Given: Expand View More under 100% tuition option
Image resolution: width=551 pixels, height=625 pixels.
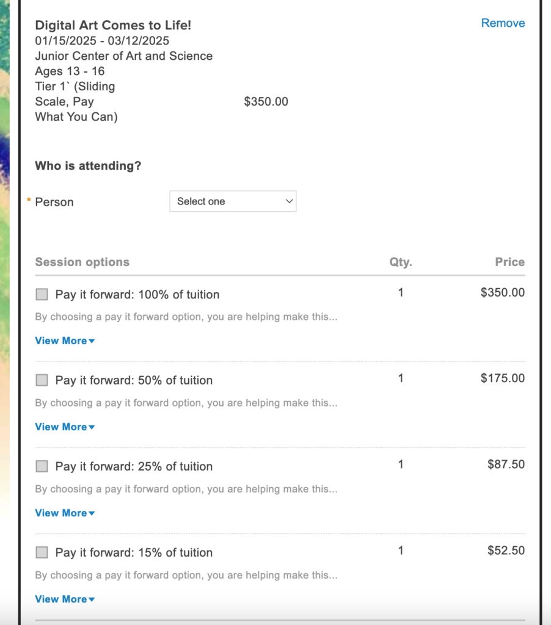Looking at the screenshot, I should [65, 341].
